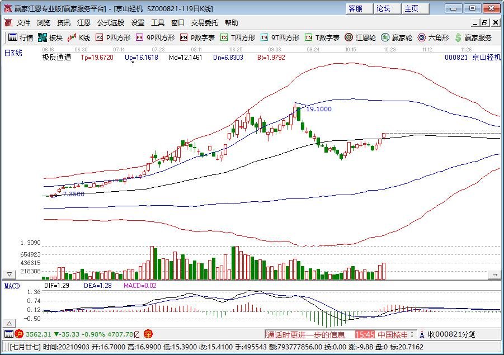This screenshot has width=504, height=355.
Task: Open the 赢家轮 wheel tool
Action: [x=397, y=37]
